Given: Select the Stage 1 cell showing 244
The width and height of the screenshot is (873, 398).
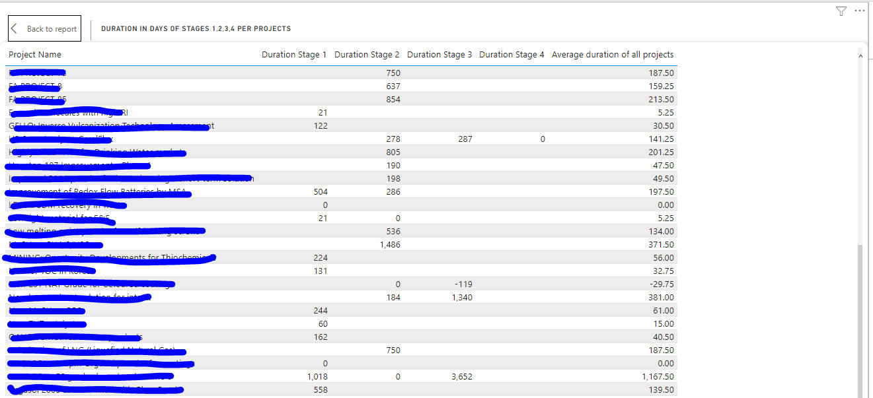Looking at the screenshot, I should (321, 311).
